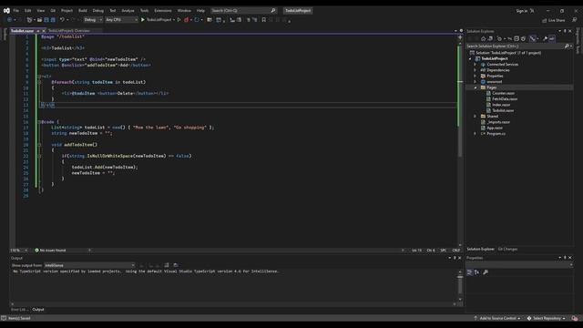Screen dimensions: 583x328
Task: Select App.razor in Solution Explorer
Action: coord(495,128)
